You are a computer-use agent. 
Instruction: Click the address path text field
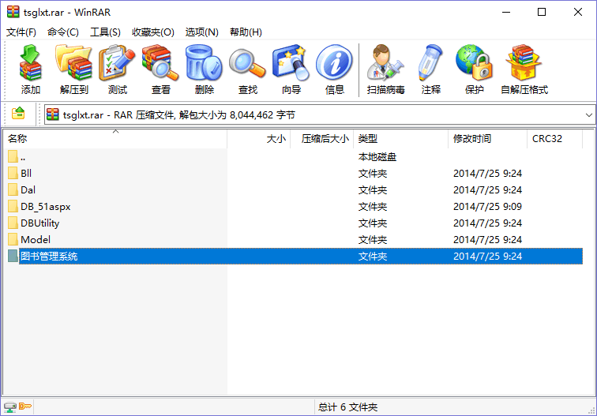coord(320,115)
